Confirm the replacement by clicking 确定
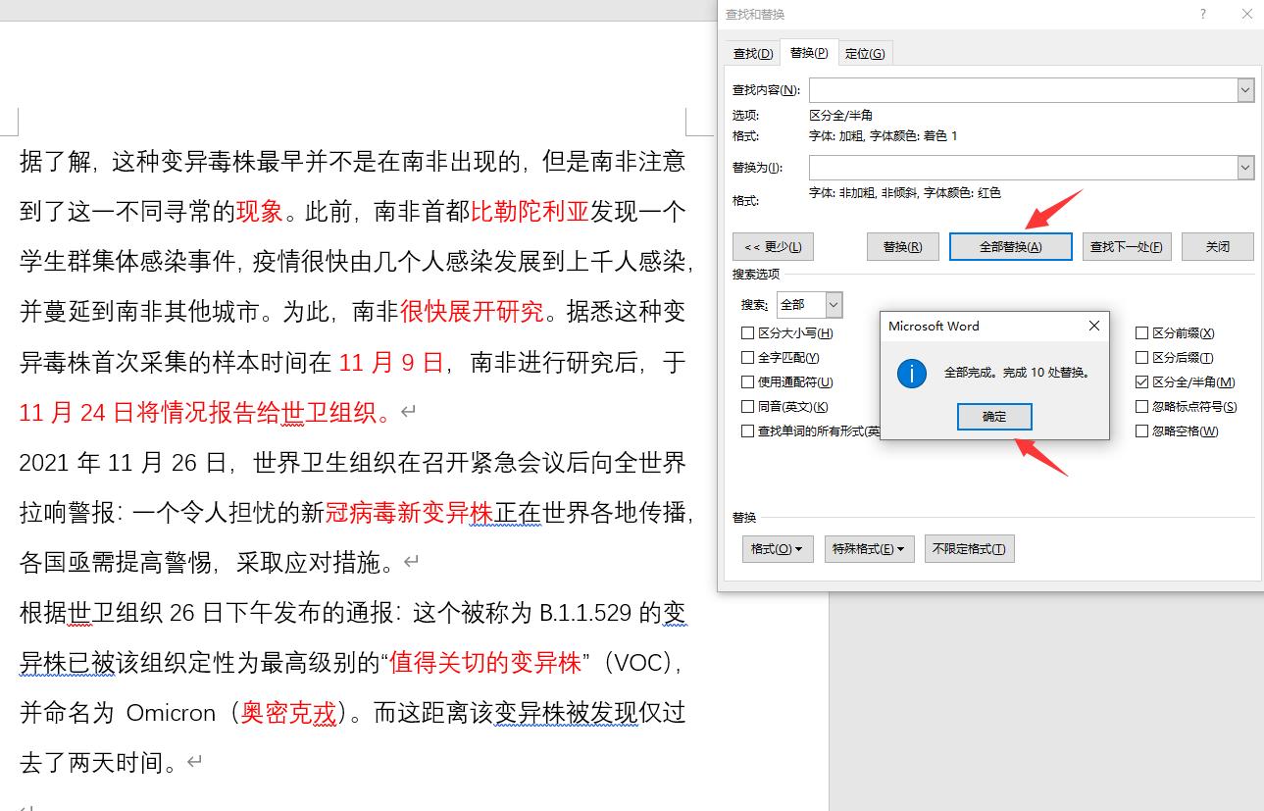 [x=993, y=416]
